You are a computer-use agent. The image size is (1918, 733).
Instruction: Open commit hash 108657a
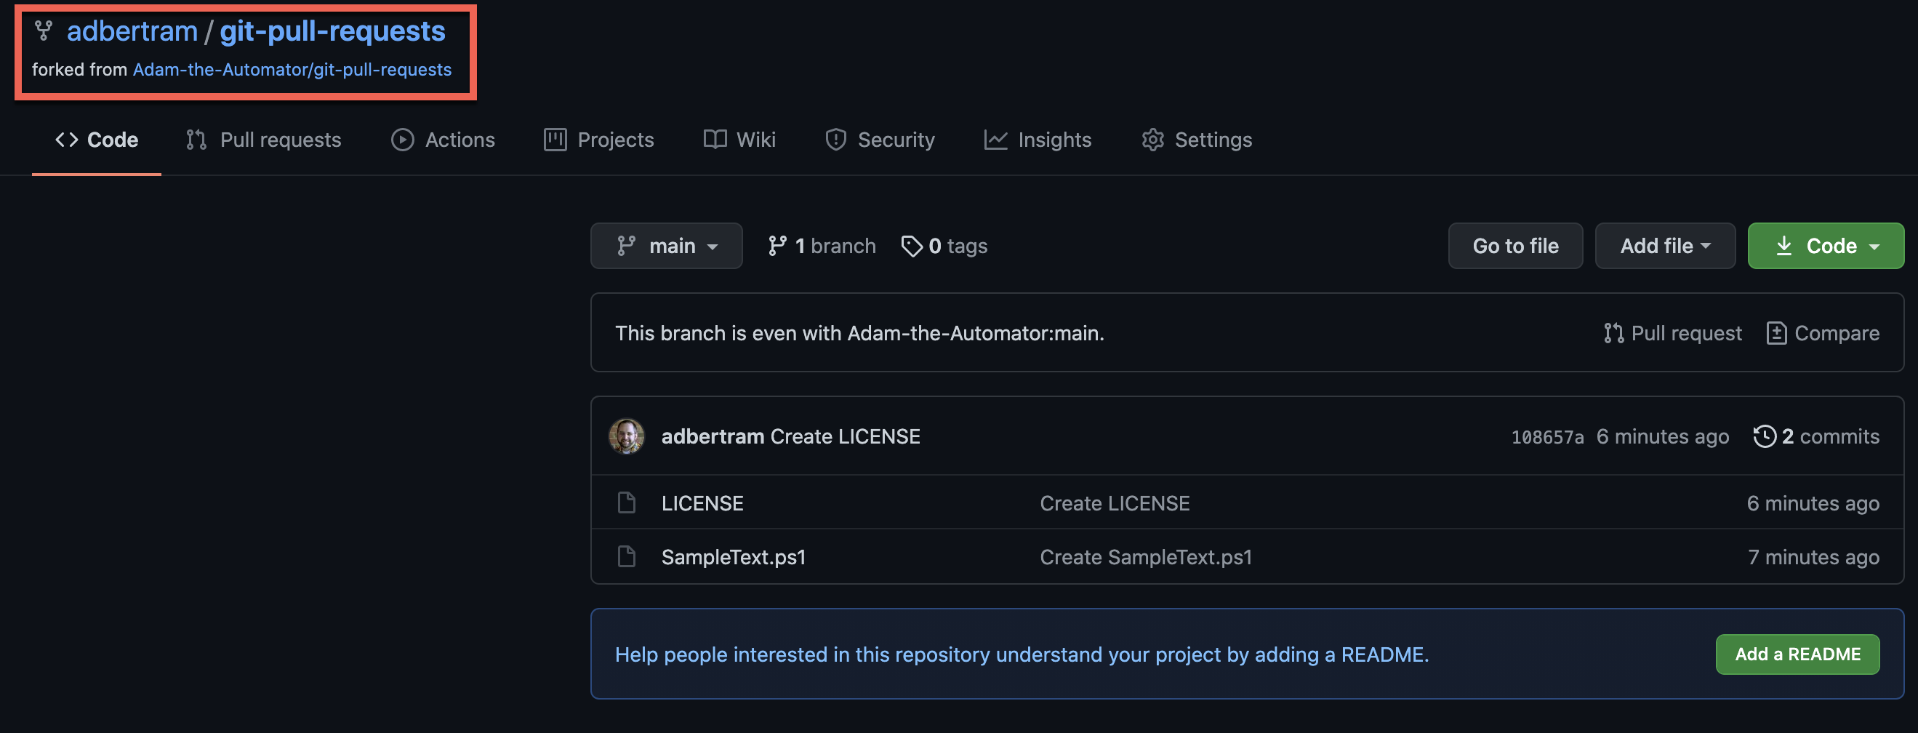click(x=1547, y=437)
